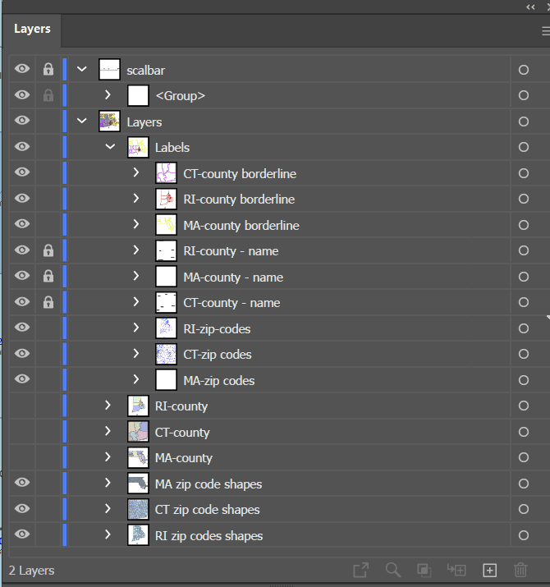Unlock RI-county - name lock icon
The width and height of the screenshot is (550, 587).
(48, 250)
